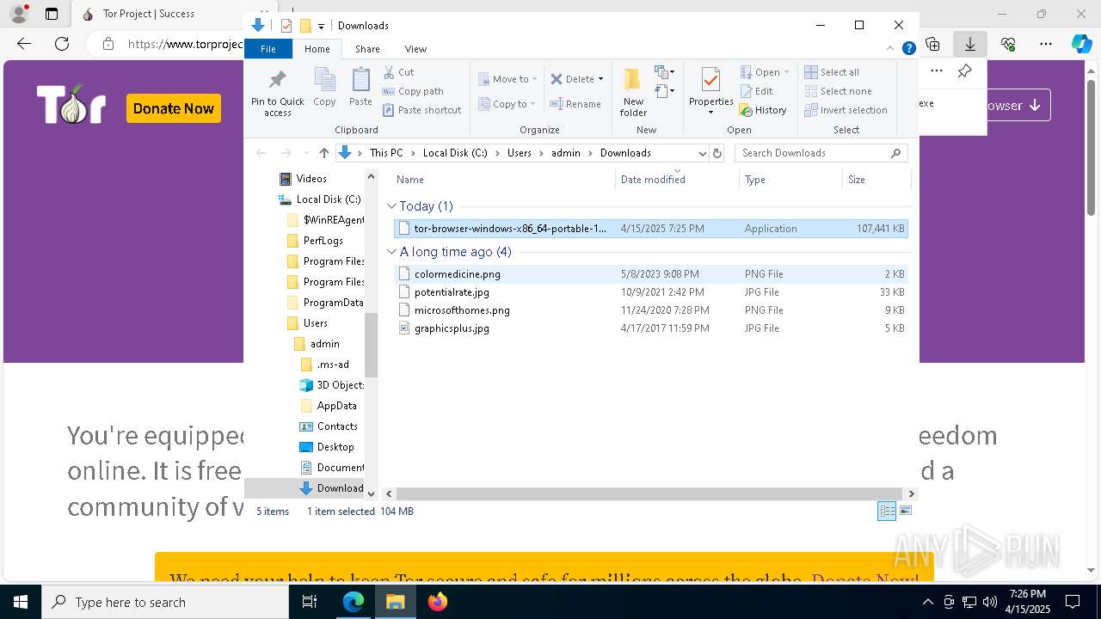Screen dimensions: 1101x619
Task: Open the File menu tab
Action: coord(268,49)
